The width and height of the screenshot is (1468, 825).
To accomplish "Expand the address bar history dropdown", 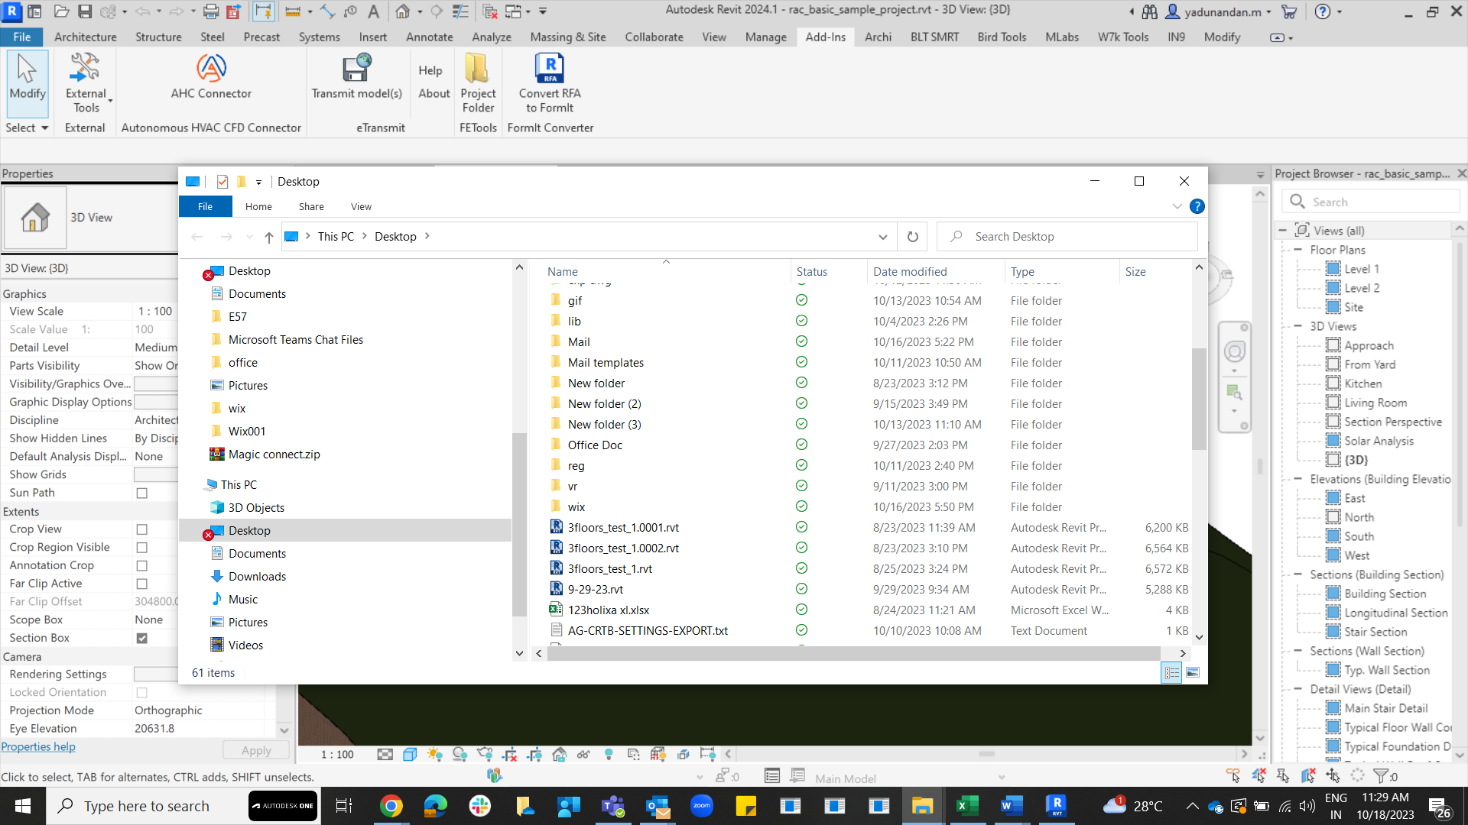I will click(x=883, y=237).
